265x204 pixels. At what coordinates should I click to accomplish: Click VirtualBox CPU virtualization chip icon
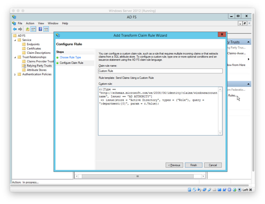(229, 190)
